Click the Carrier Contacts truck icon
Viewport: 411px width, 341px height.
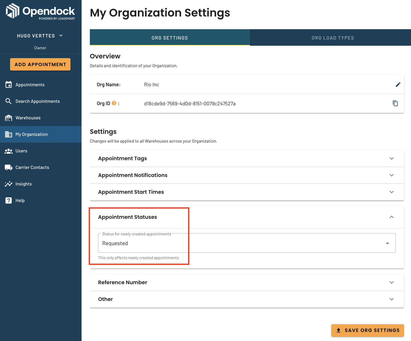9,167
